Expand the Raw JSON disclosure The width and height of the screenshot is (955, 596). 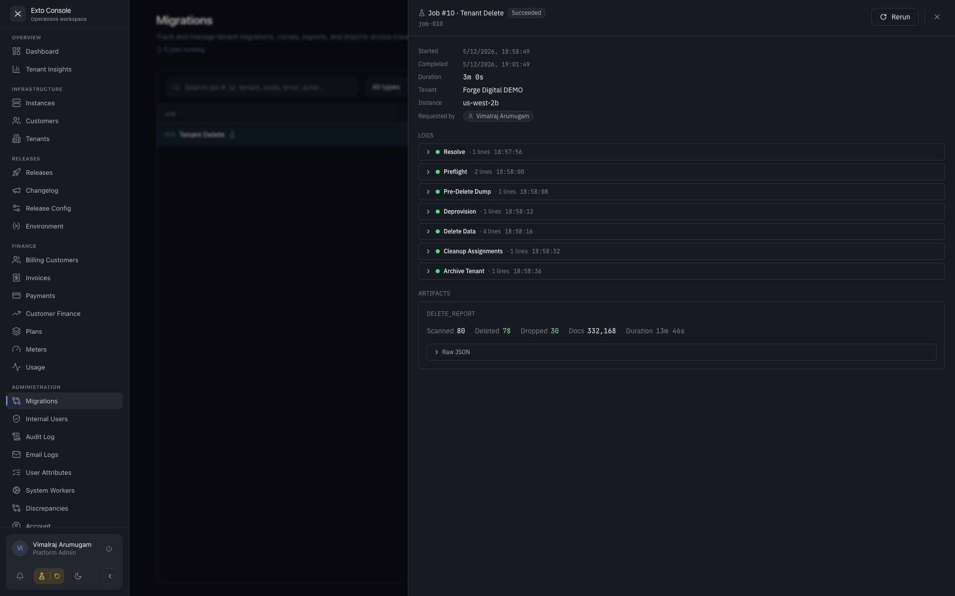coord(681,352)
